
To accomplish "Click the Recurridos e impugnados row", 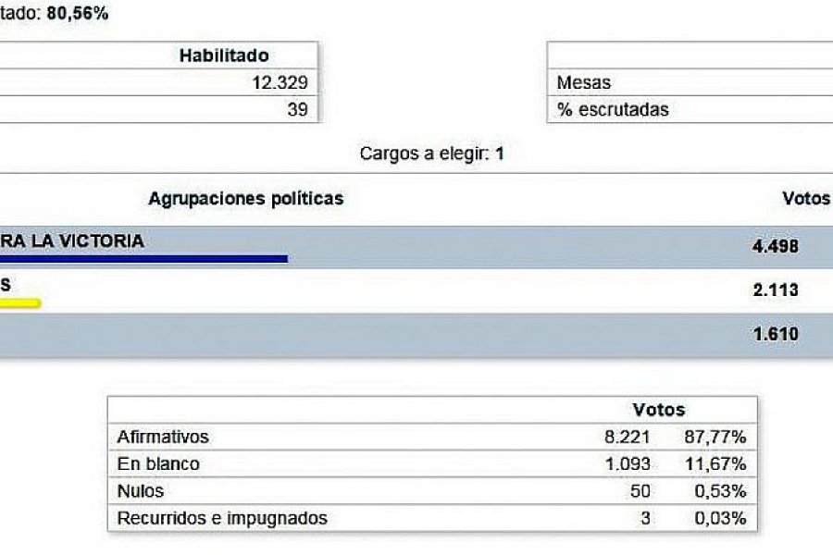I will coord(432,518).
